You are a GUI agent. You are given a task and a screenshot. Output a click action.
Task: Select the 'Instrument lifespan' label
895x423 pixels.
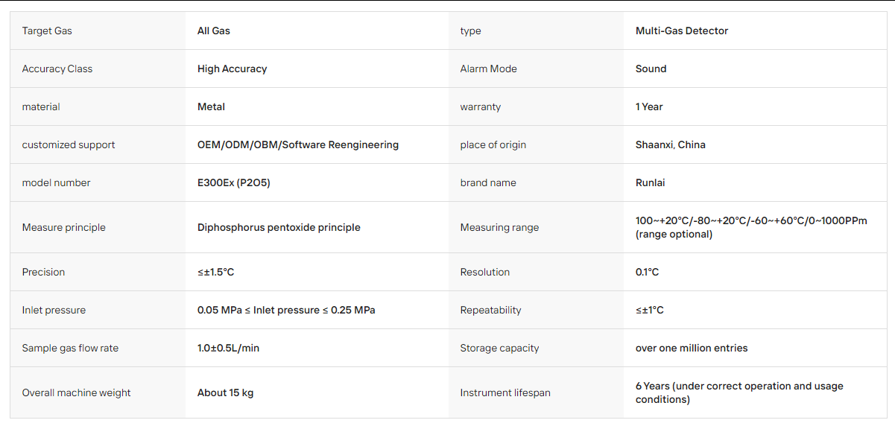pyautogui.click(x=505, y=392)
